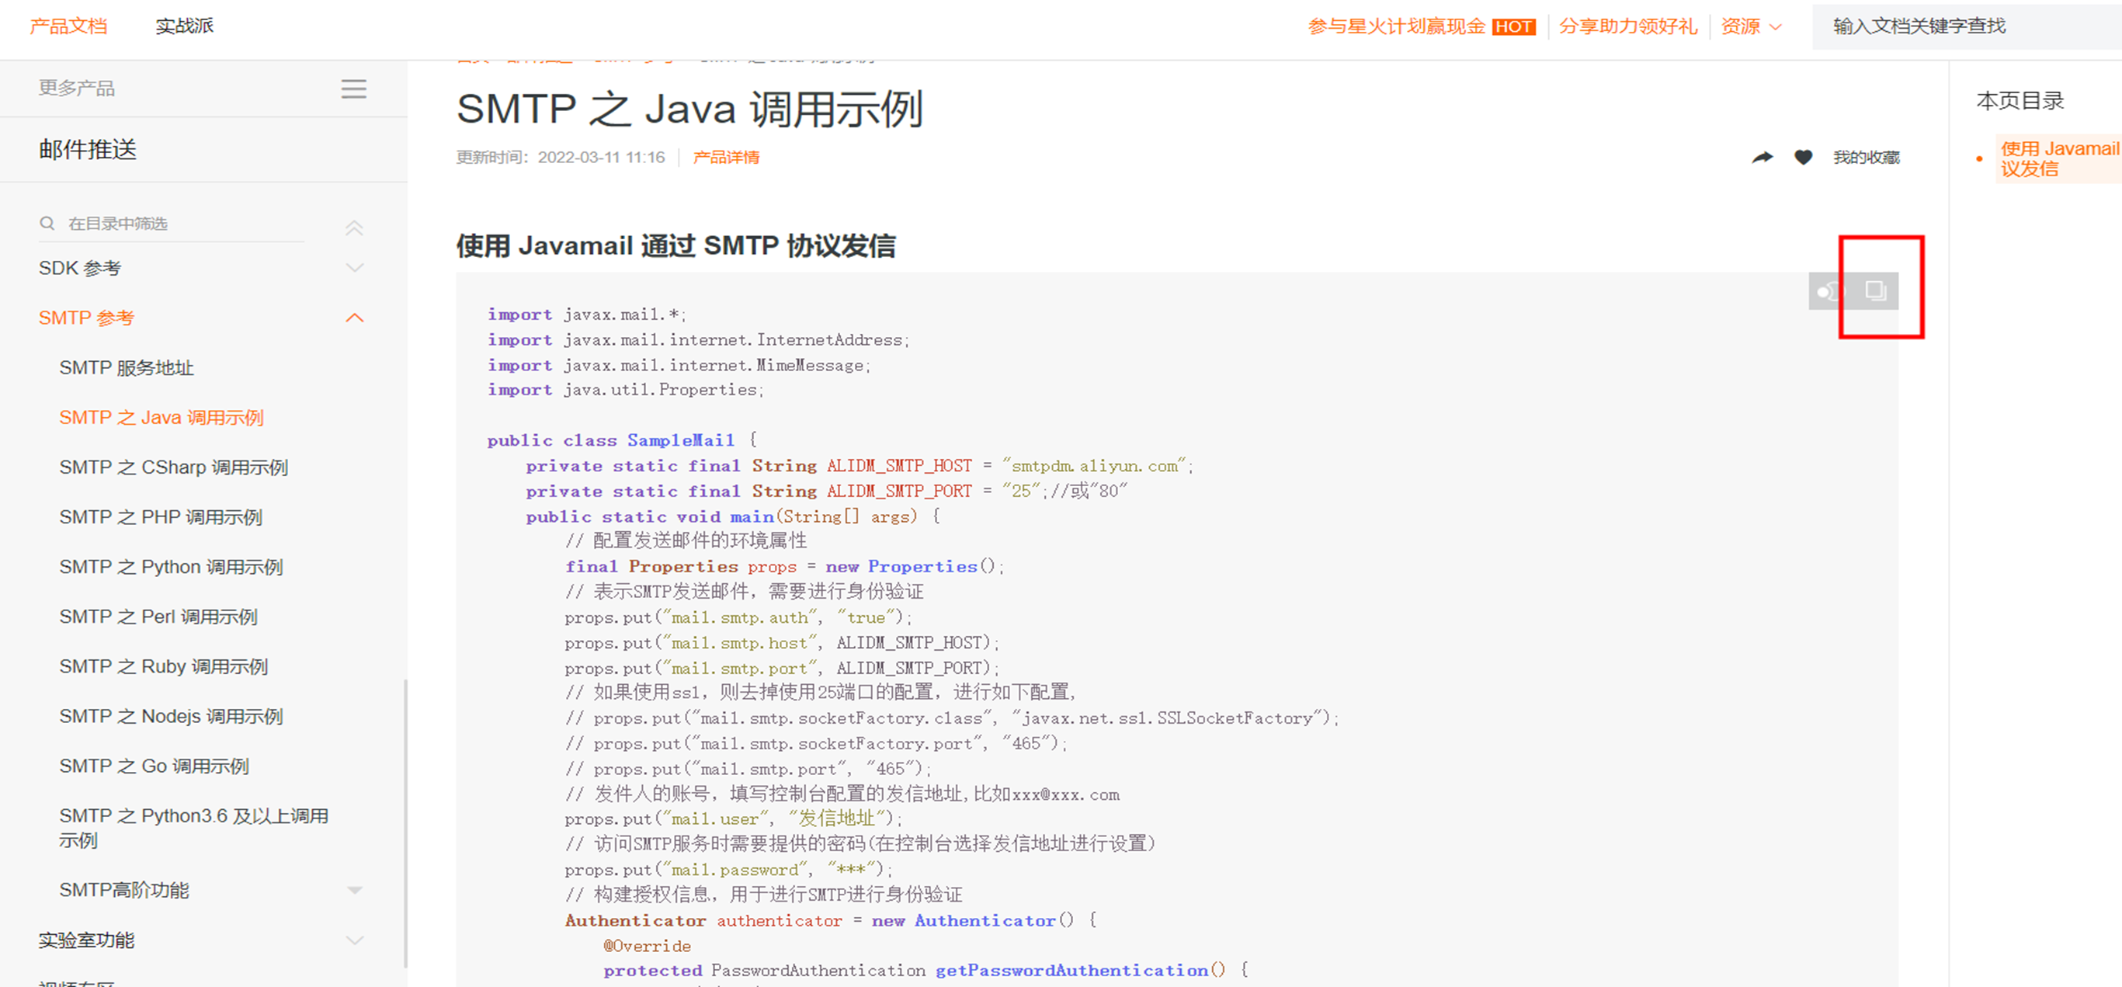This screenshot has height=987, width=2122.
Task: Open SMTP 之 CSharp 调用示例 page
Action: point(173,467)
